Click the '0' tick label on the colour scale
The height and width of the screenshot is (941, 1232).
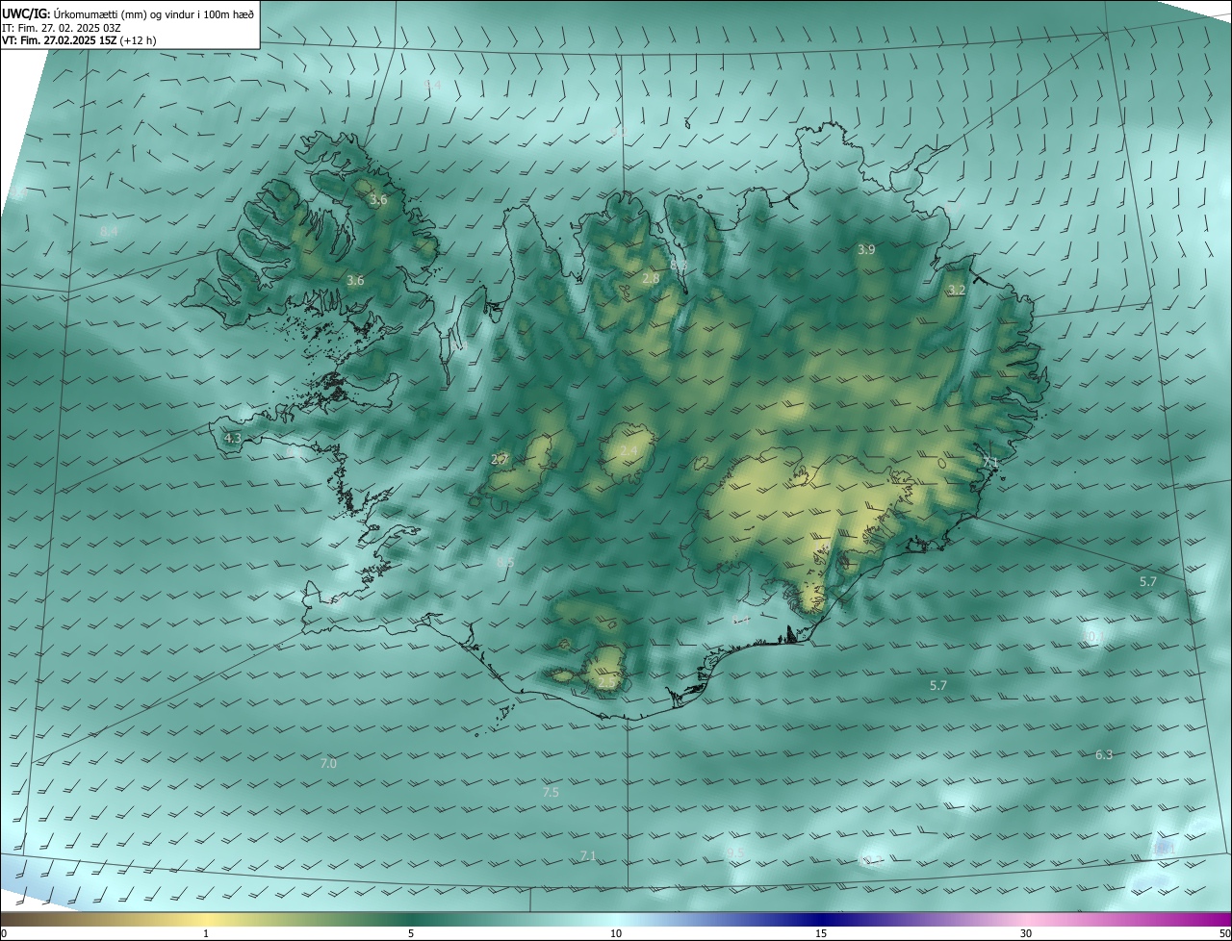4,933
